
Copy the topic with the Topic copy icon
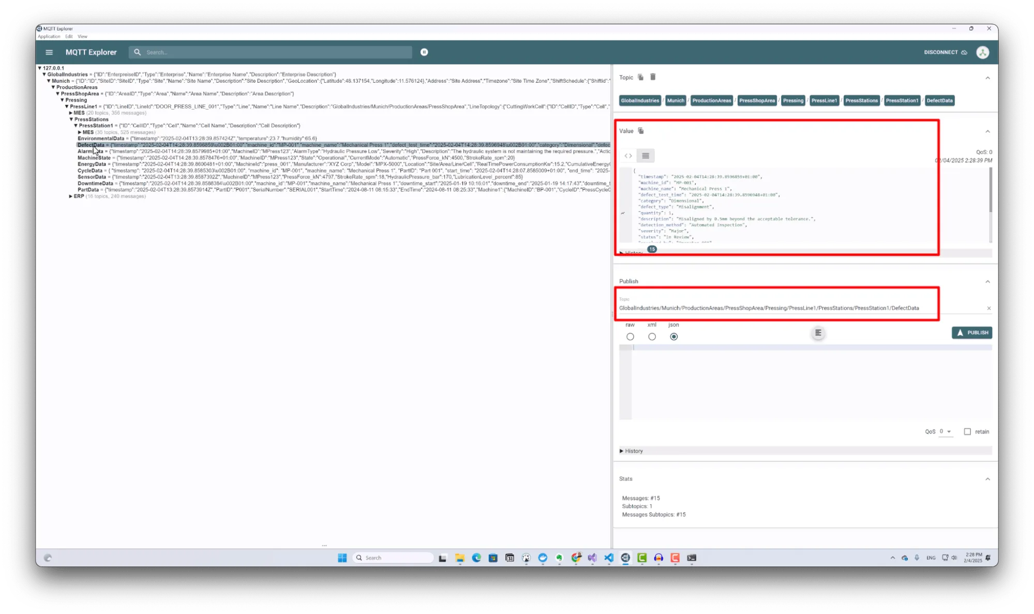coord(640,77)
